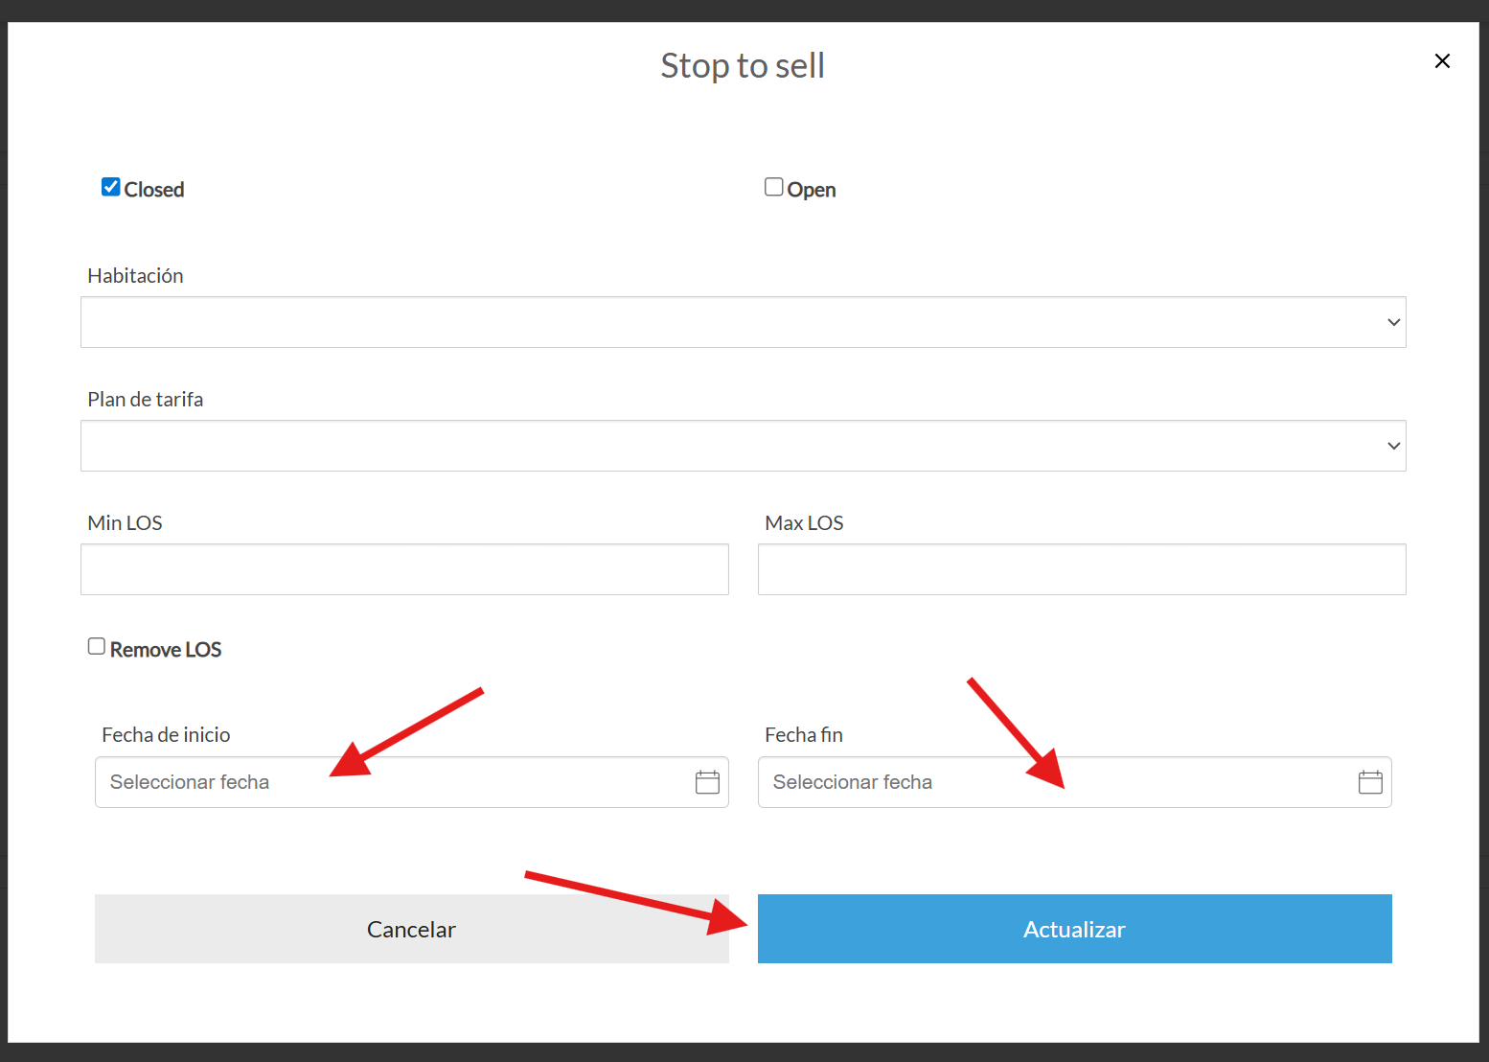This screenshot has height=1062, width=1489.
Task: Click the Fecha fin label text
Action: [x=804, y=735]
